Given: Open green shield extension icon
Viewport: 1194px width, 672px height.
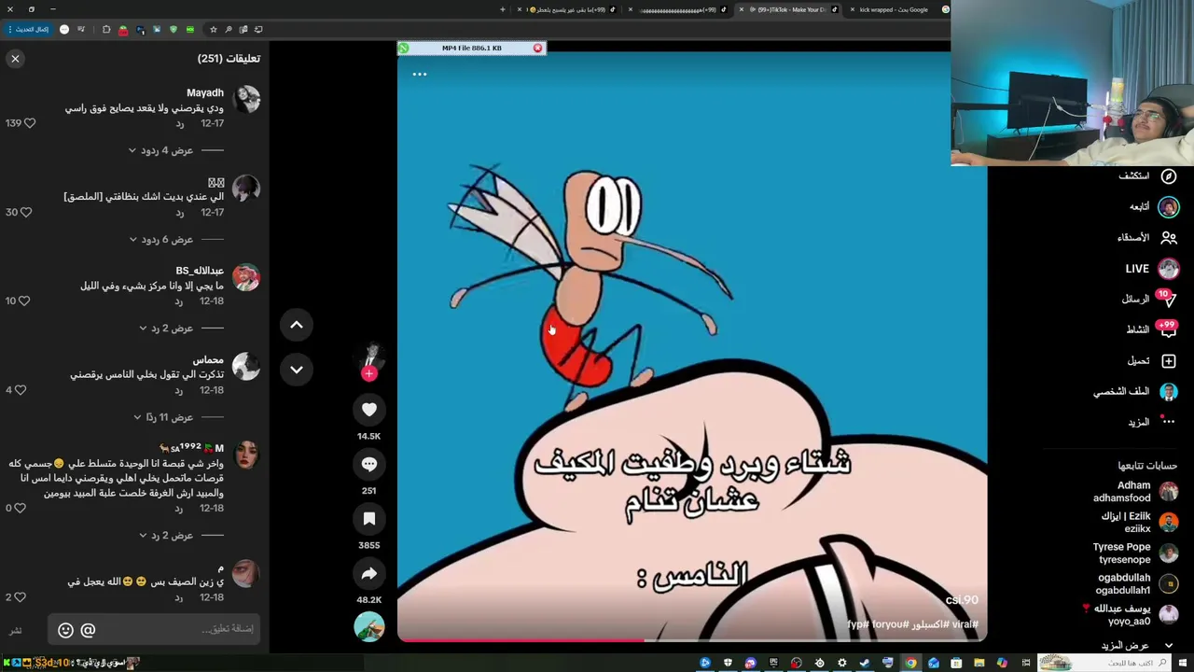Looking at the screenshot, I should point(174,29).
